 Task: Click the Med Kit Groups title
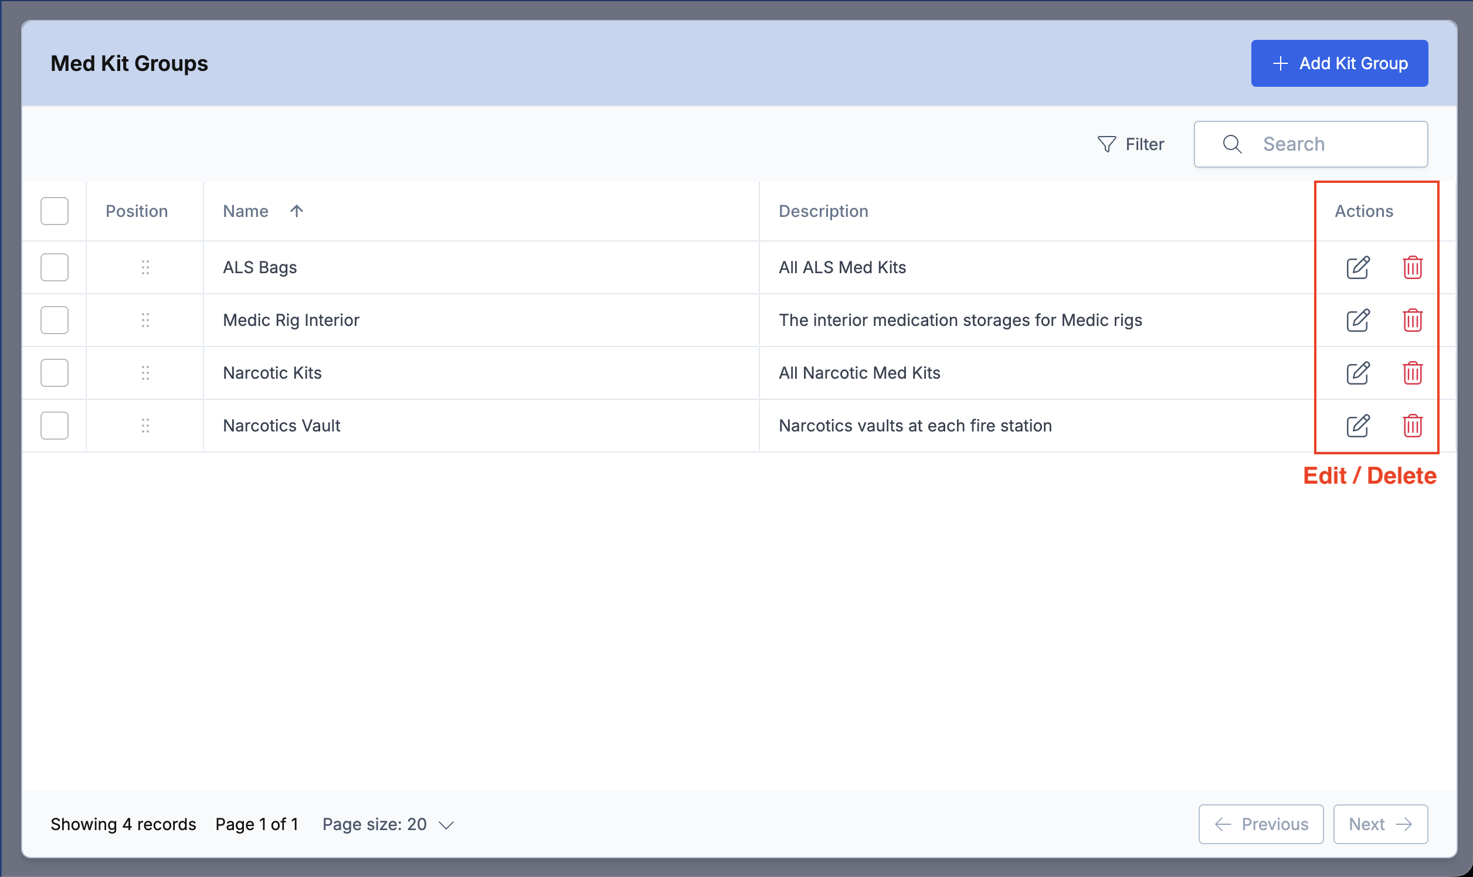click(129, 63)
